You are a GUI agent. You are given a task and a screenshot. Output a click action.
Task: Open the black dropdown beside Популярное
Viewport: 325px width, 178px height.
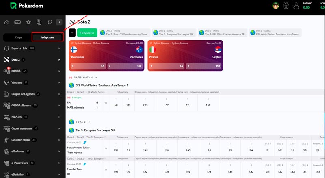click(72, 33)
